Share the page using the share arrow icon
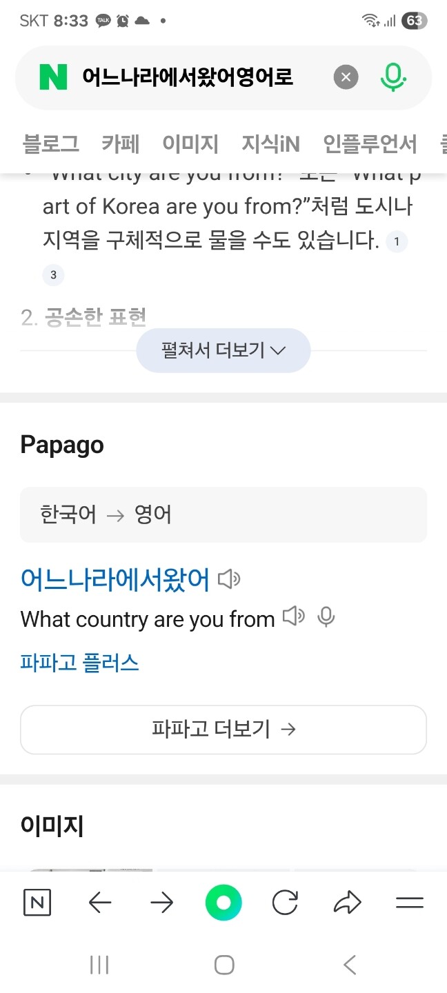This screenshot has height=993, width=447. (347, 902)
